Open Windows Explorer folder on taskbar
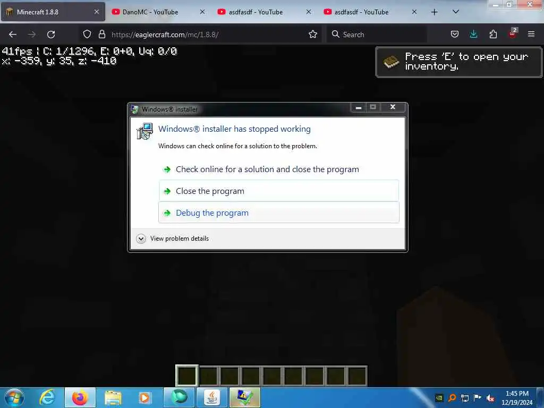Image resolution: width=544 pixels, height=408 pixels. pyautogui.click(x=113, y=397)
